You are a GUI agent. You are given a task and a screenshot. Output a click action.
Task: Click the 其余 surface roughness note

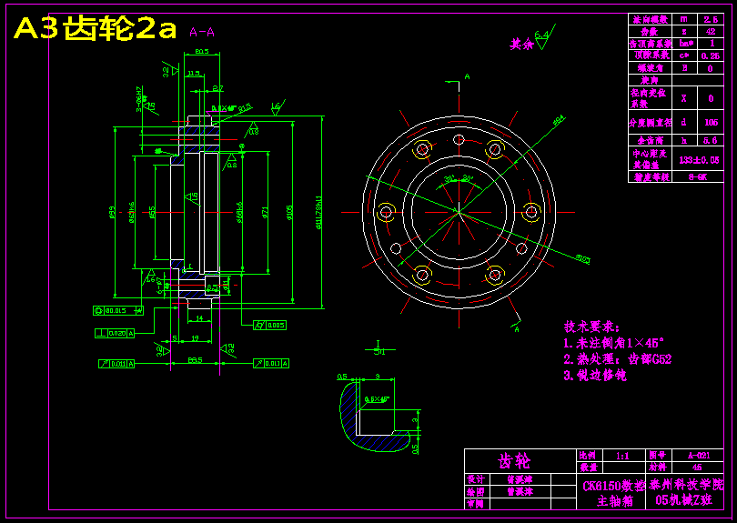point(522,45)
